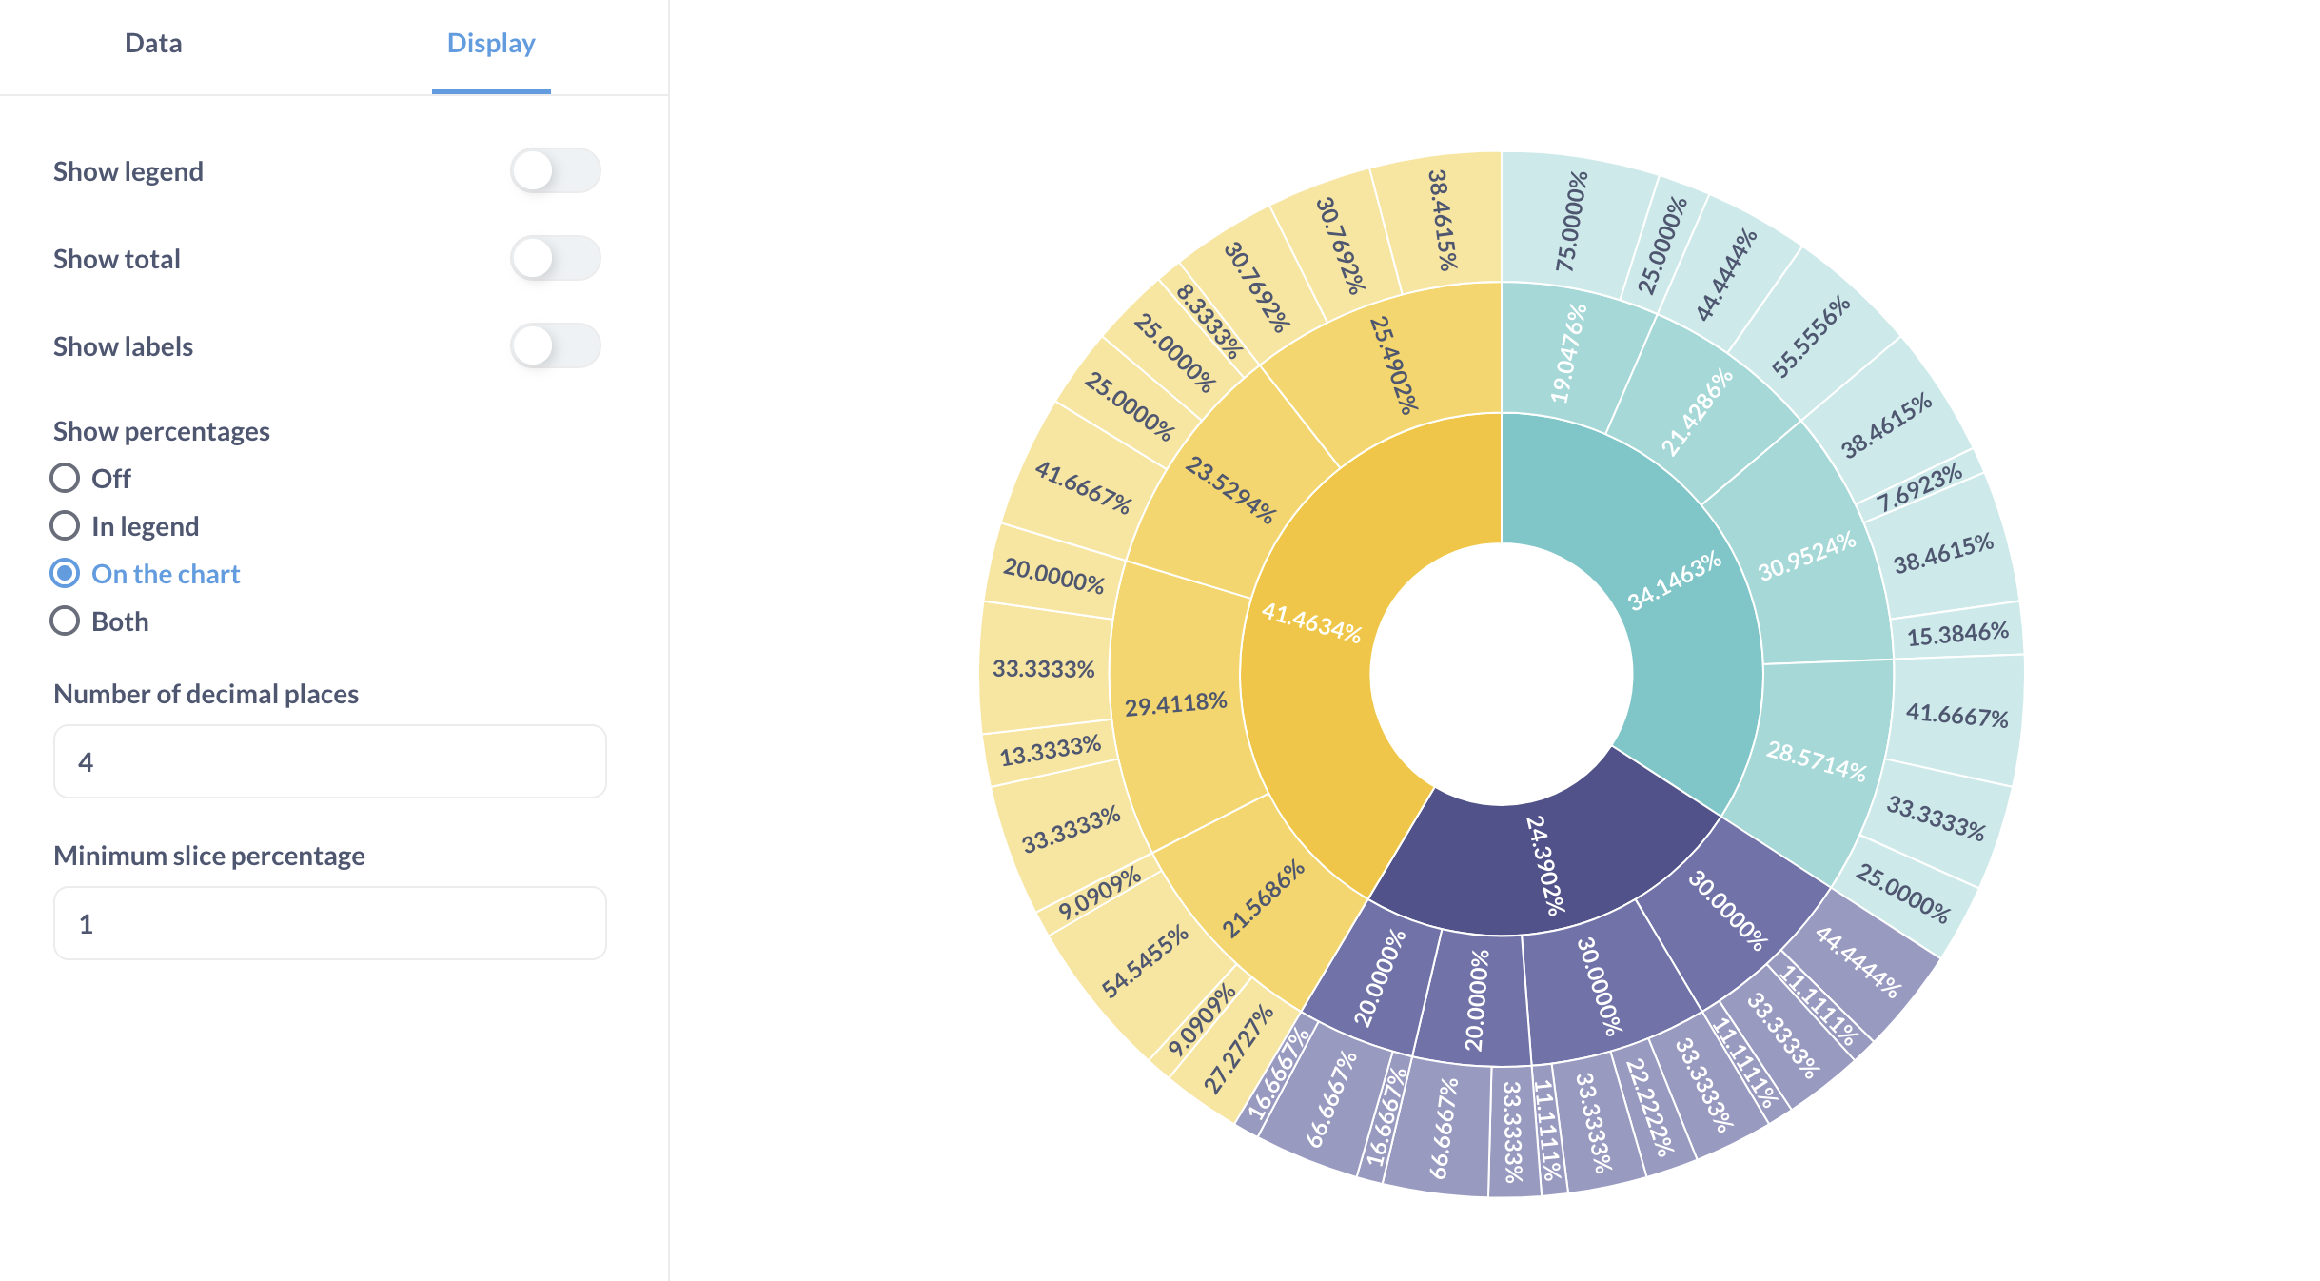Select the Off percentages option
The height and width of the screenshot is (1281, 2320).
tap(65, 478)
